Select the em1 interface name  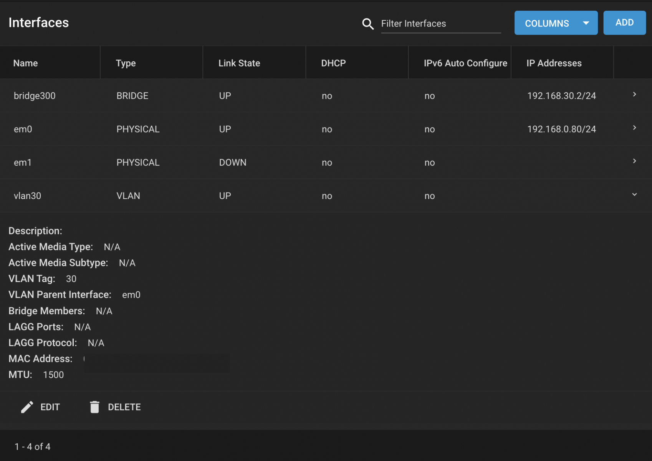point(23,163)
